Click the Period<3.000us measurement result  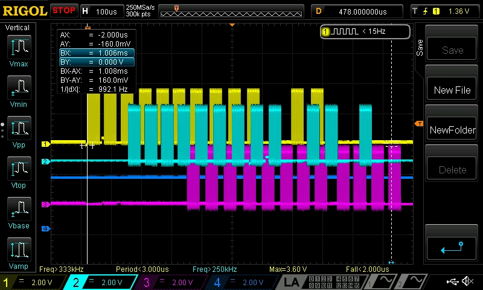(x=142, y=269)
